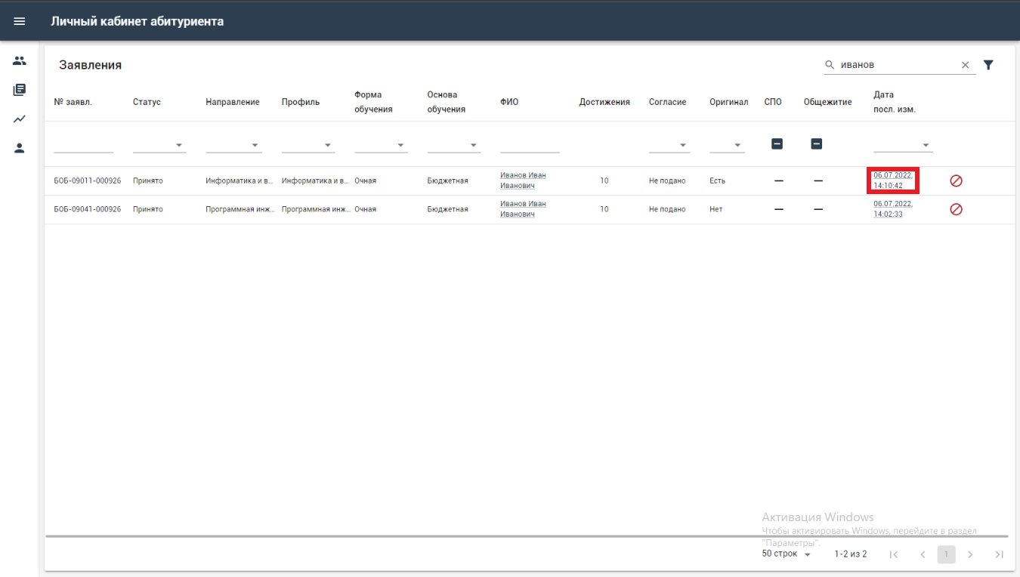1020x577 pixels.
Task: Toggle the filter funnel icon
Action: (988, 65)
